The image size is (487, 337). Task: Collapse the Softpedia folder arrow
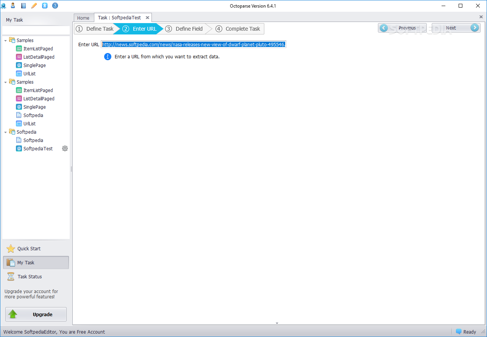tap(5, 132)
